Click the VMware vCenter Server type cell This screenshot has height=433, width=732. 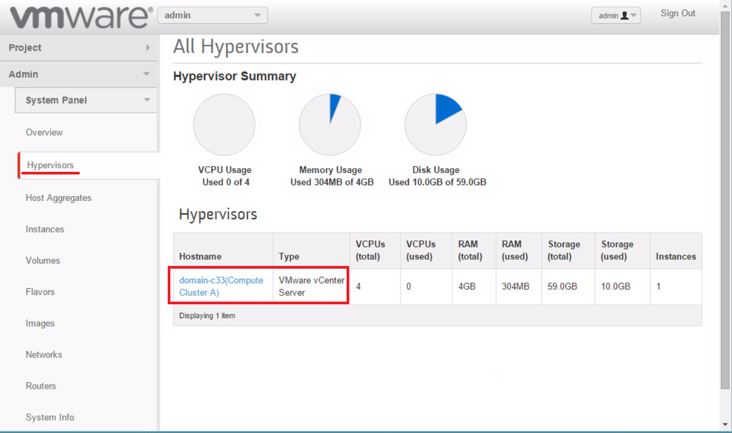tap(312, 286)
